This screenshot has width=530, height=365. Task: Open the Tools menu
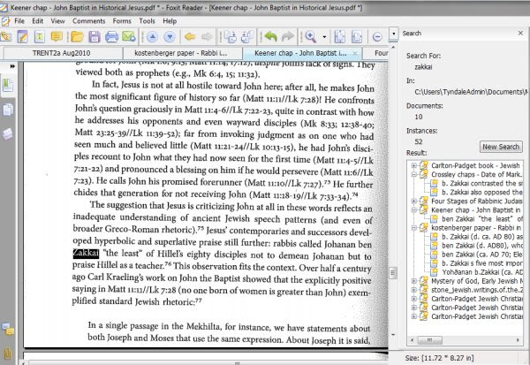[147, 21]
